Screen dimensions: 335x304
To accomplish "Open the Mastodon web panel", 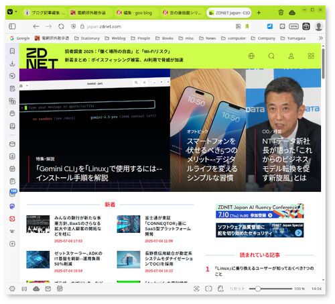I will click(x=12, y=206).
